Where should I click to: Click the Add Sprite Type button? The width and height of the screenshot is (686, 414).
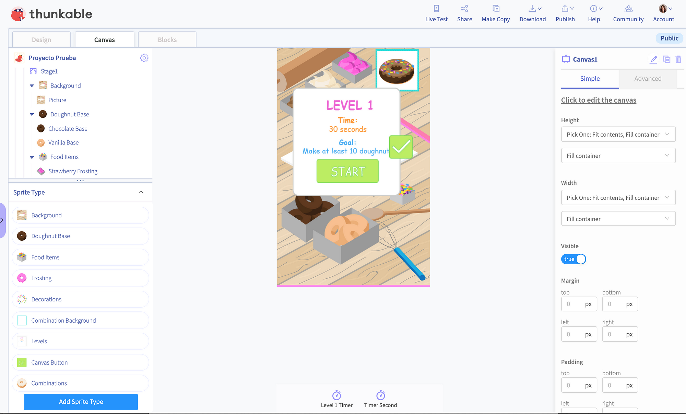coord(81,402)
